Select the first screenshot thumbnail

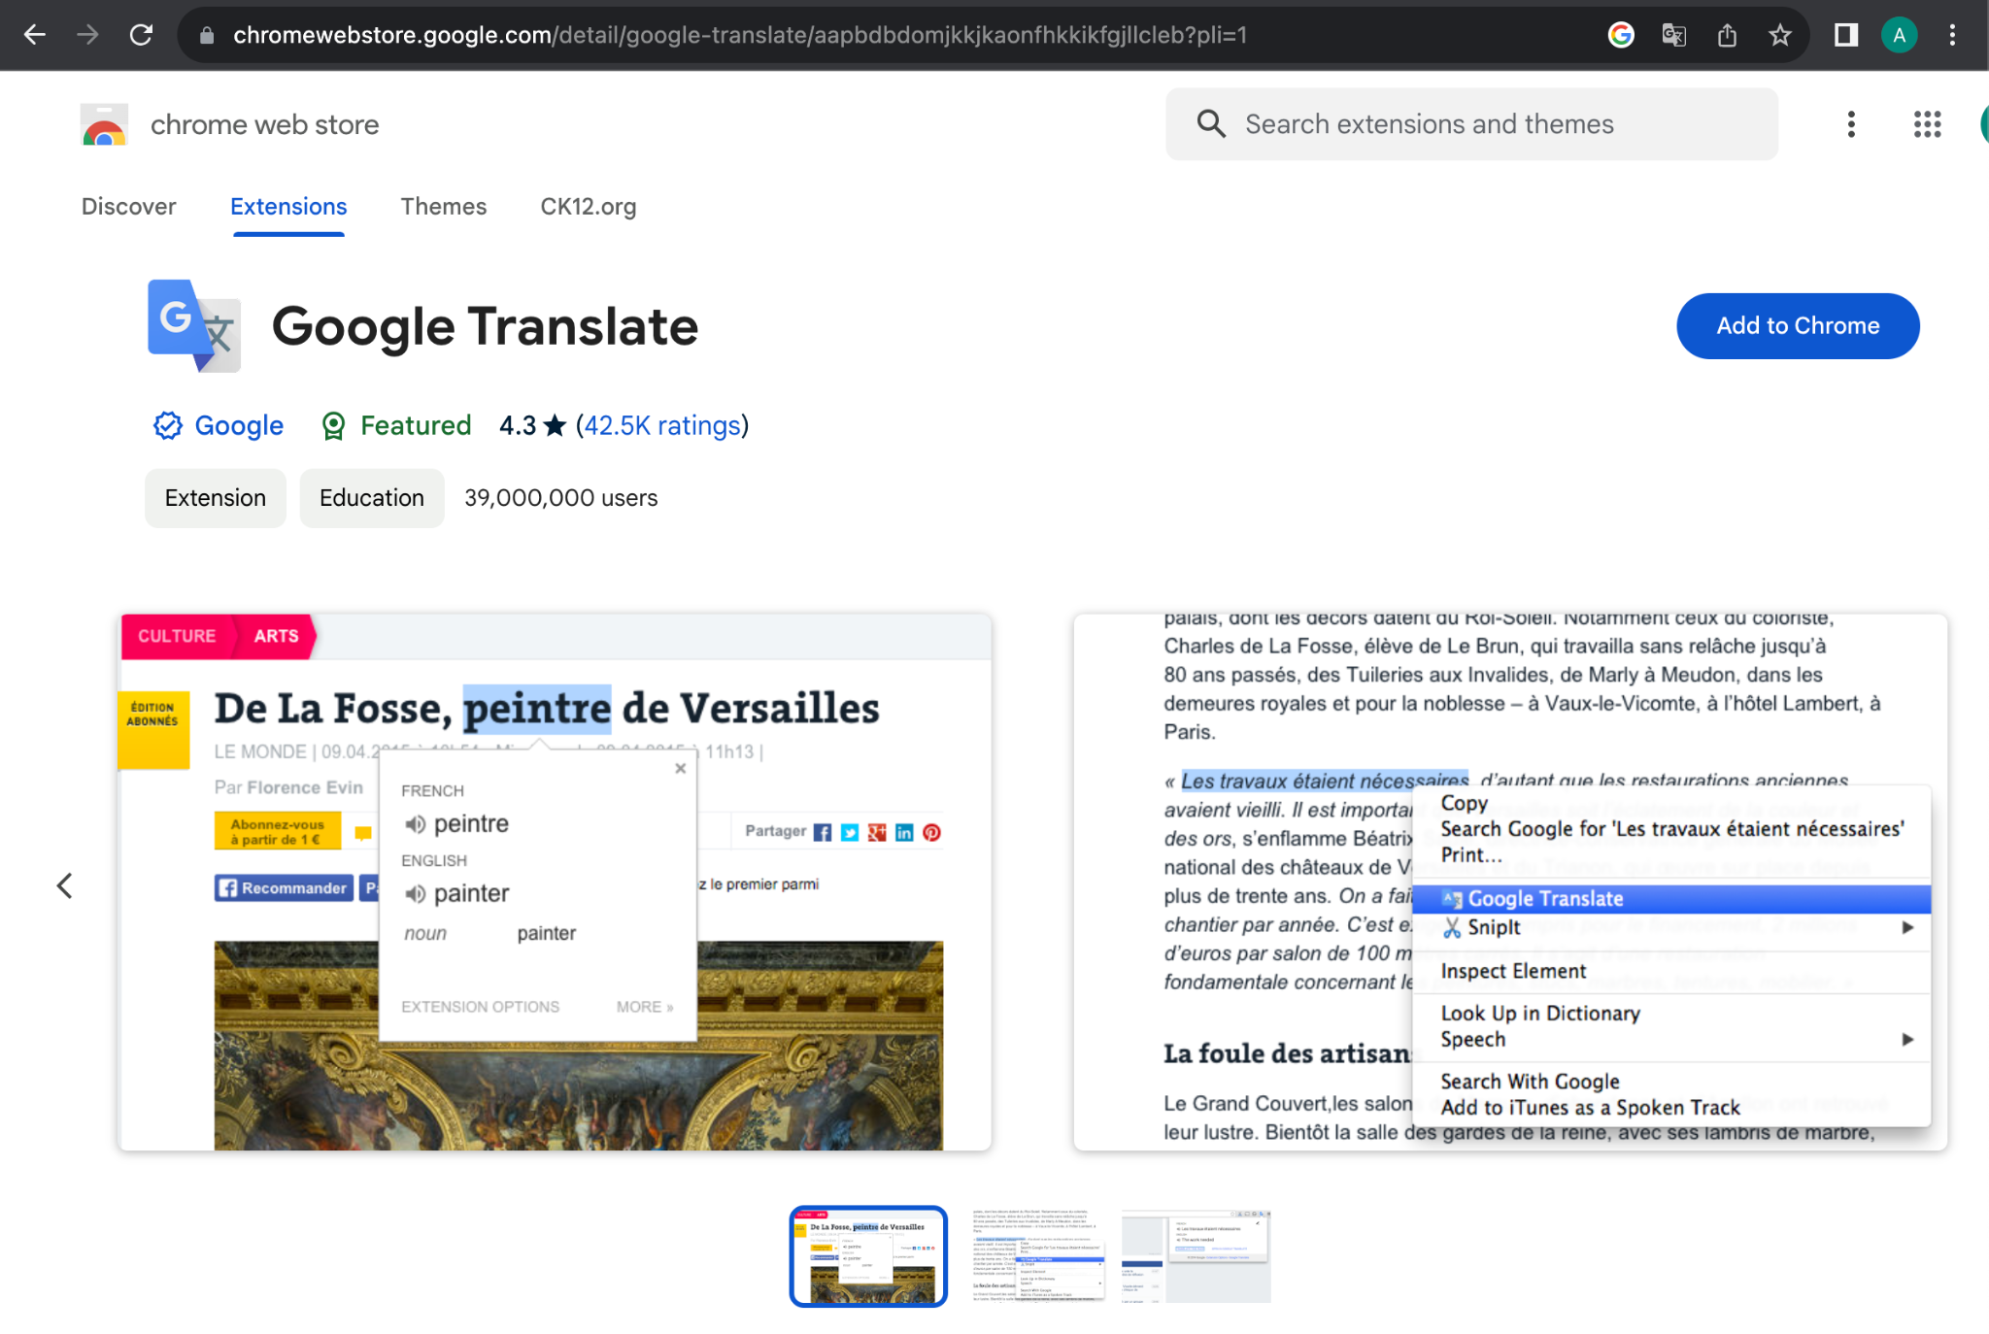(x=868, y=1256)
